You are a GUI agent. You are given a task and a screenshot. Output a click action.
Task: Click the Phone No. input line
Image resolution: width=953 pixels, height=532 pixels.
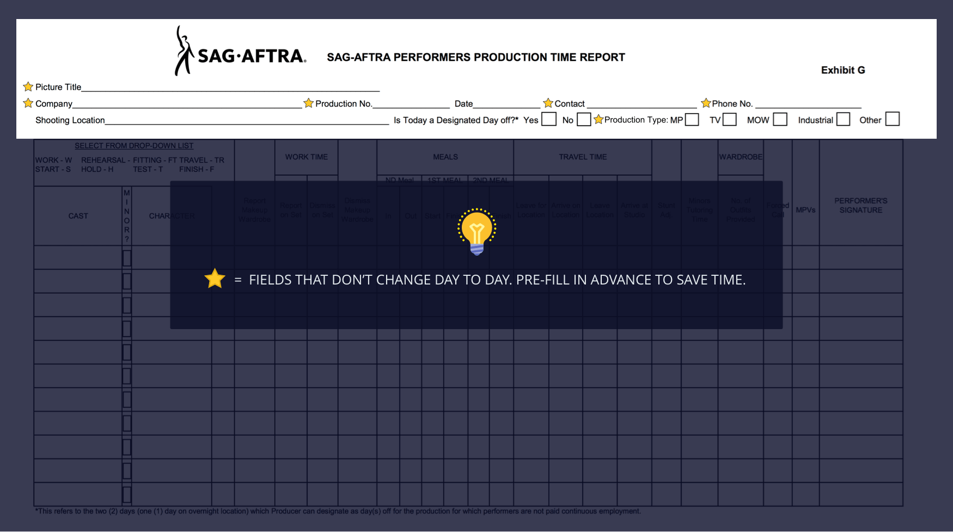point(809,103)
